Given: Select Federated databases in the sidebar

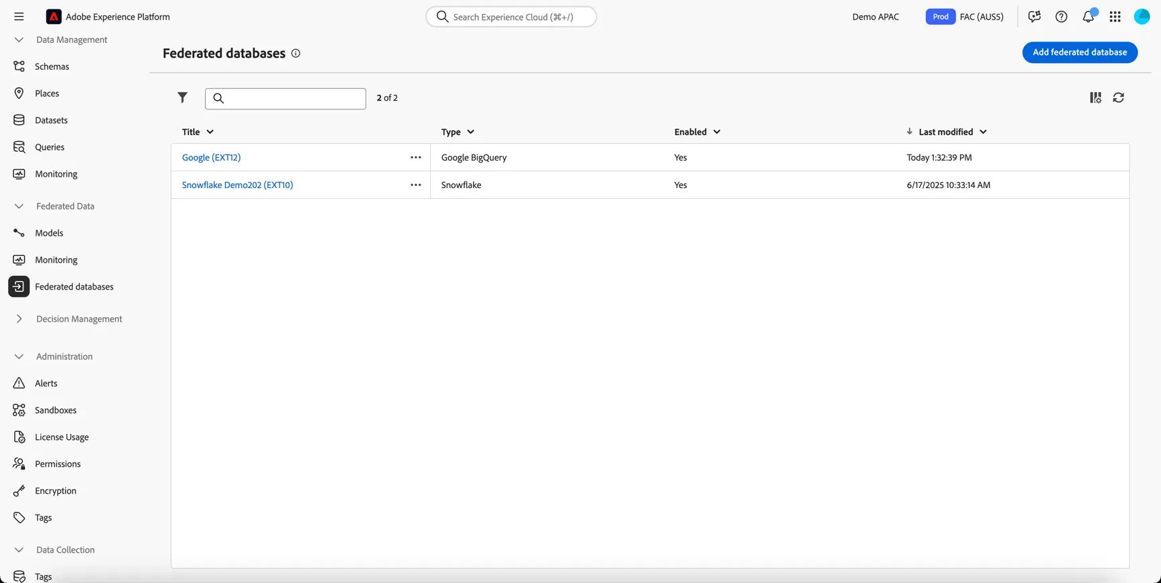Looking at the screenshot, I should pos(75,287).
